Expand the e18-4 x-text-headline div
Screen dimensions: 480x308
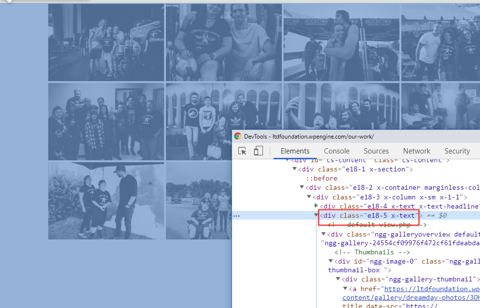(316, 206)
